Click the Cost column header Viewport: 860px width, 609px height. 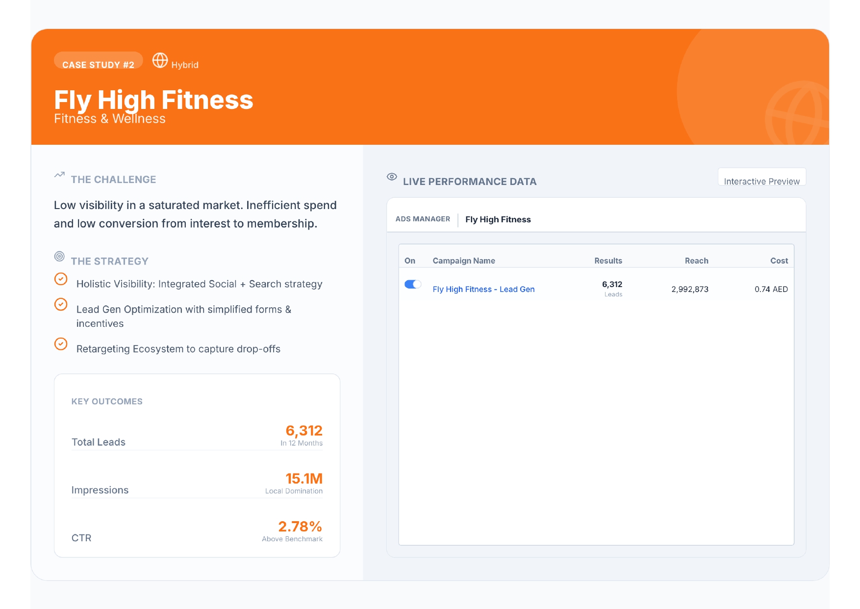pos(779,261)
